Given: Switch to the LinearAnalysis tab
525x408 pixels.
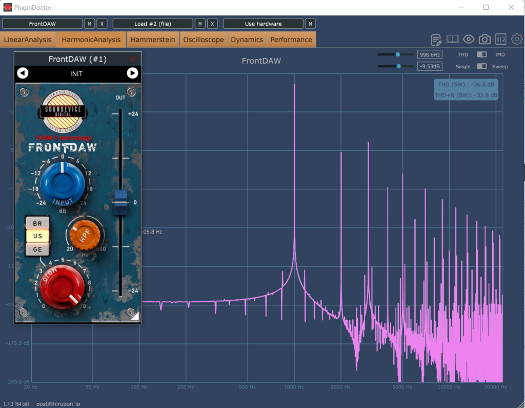Looking at the screenshot, I should click(x=28, y=40).
